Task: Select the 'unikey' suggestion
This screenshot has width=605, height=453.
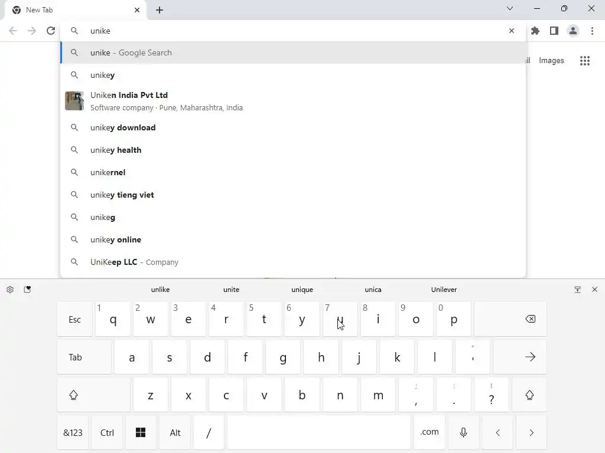Action: pyautogui.click(x=293, y=75)
